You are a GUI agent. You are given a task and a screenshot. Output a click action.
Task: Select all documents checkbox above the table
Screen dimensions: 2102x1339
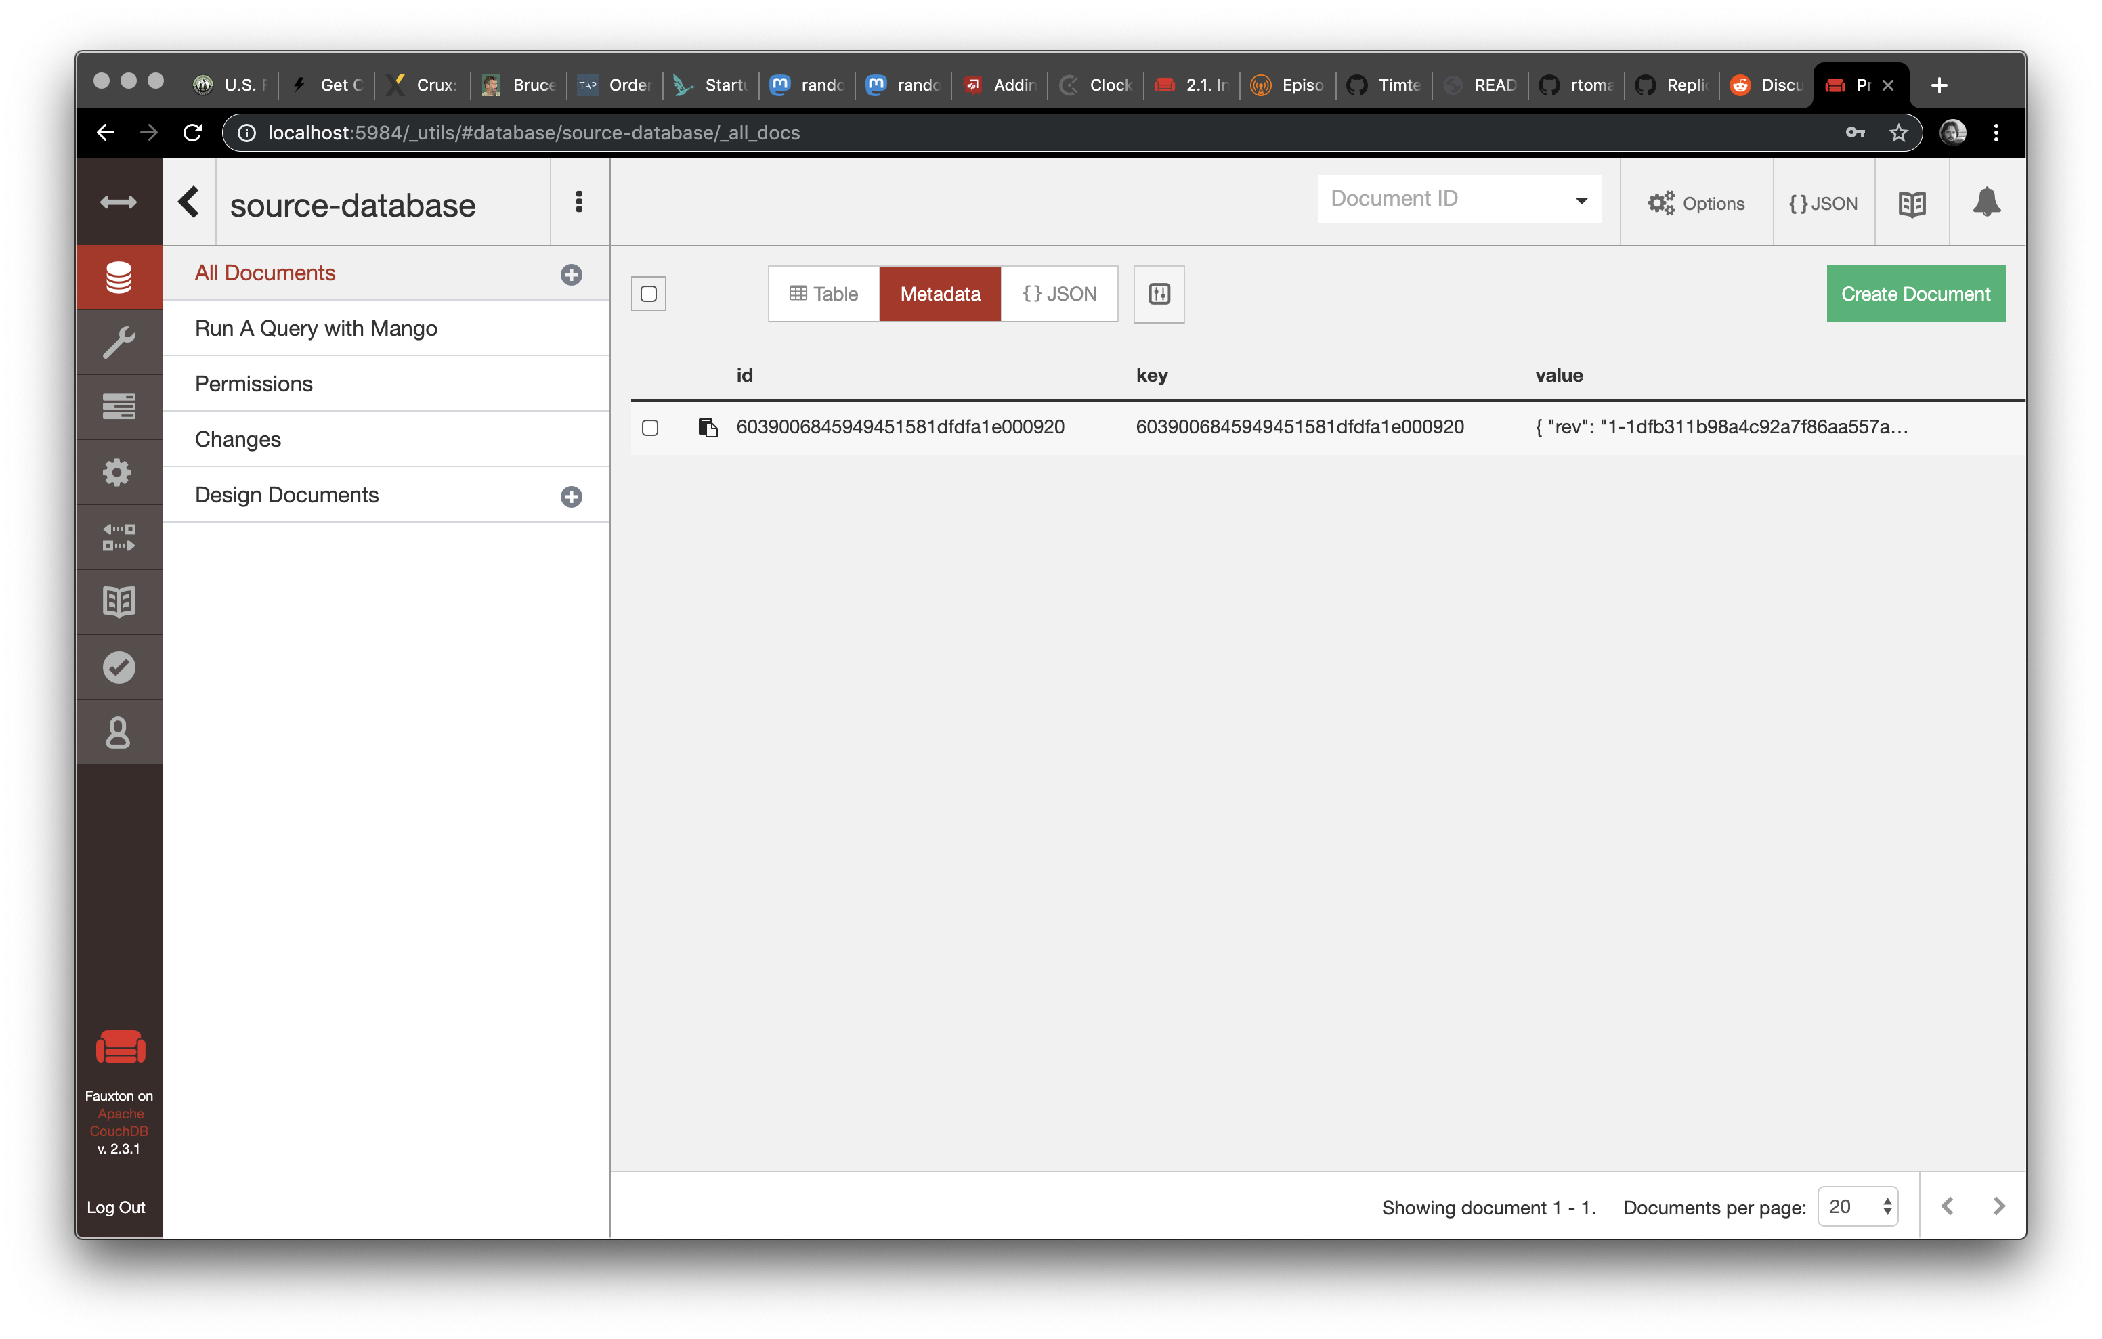pos(649,293)
